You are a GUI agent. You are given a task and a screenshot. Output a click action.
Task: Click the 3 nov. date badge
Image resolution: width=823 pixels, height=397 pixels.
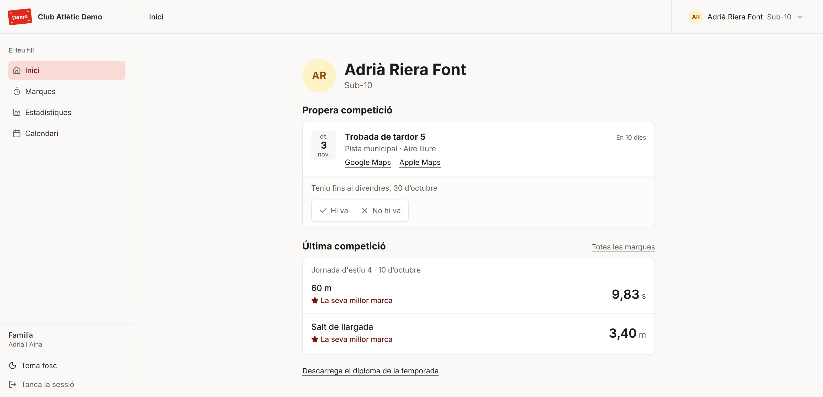tap(324, 145)
